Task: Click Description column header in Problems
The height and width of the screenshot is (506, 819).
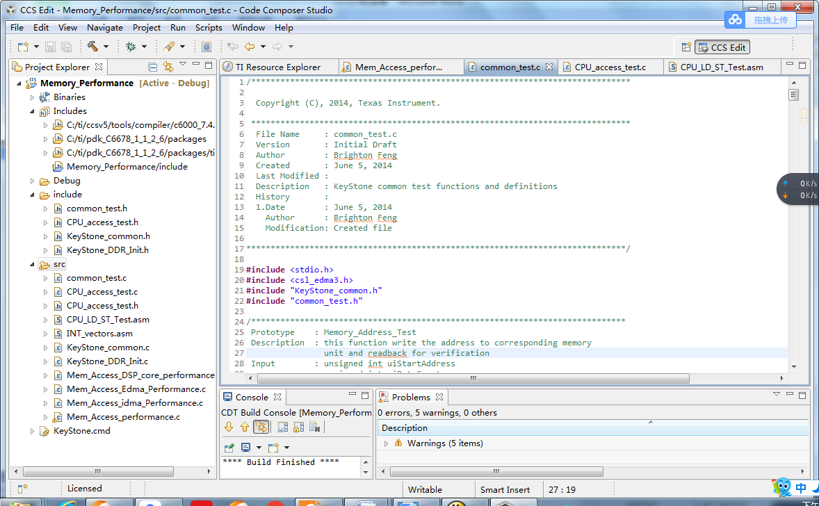Action: (404, 428)
